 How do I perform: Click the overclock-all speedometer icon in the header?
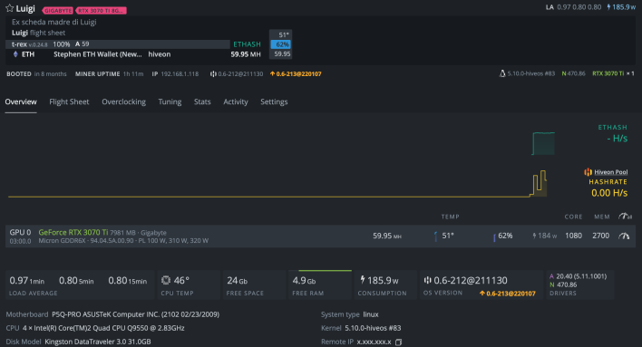click(625, 216)
